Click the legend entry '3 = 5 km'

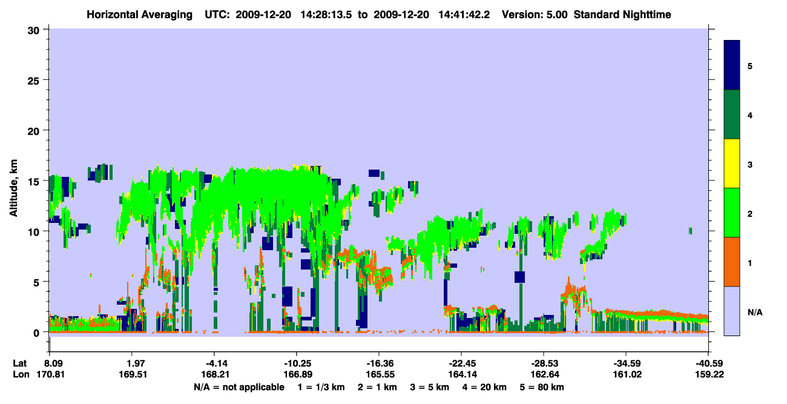click(x=430, y=387)
